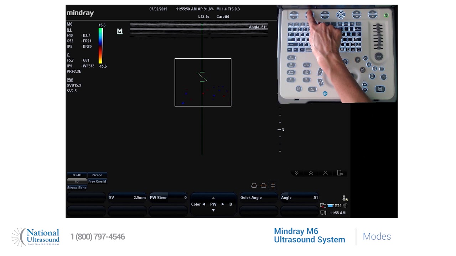
Task: Click the DR80 value
Action: [87, 47]
